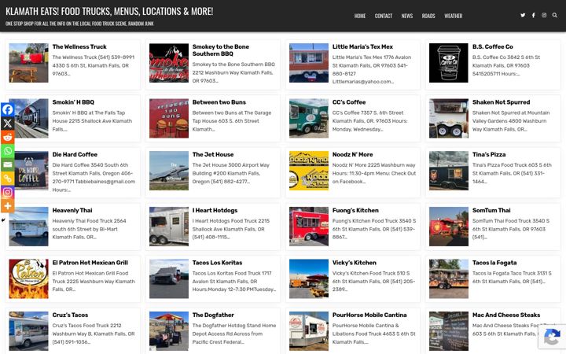Open News menu item
The height and width of the screenshot is (354, 566).
[407, 16]
